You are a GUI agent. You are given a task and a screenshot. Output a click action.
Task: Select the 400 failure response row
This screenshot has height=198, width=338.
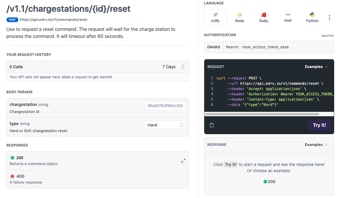click(x=97, y=179)
